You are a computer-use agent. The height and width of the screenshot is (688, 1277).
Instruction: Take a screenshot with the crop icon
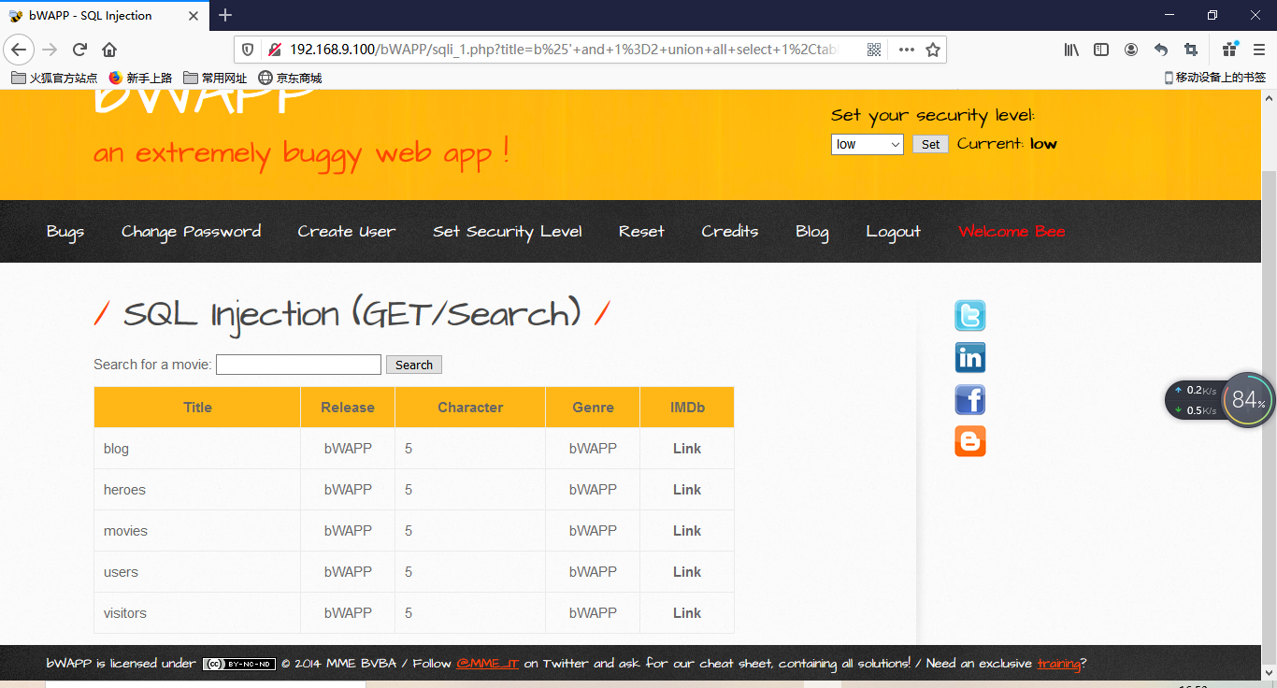coord(1189,50)
